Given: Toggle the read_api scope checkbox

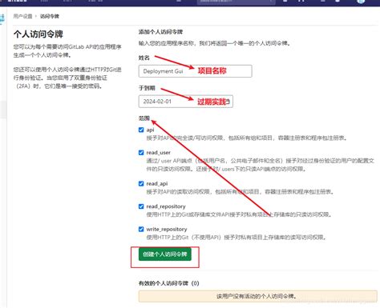Looking at the screenshot, I should [x=141, y=184].
